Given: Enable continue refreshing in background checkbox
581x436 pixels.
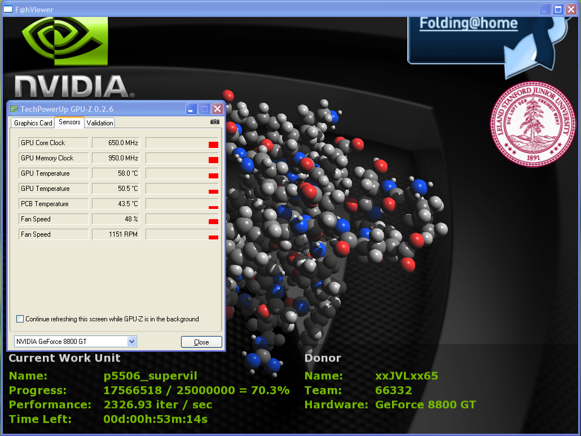Looking at the screenshot, I should point(20,319).
